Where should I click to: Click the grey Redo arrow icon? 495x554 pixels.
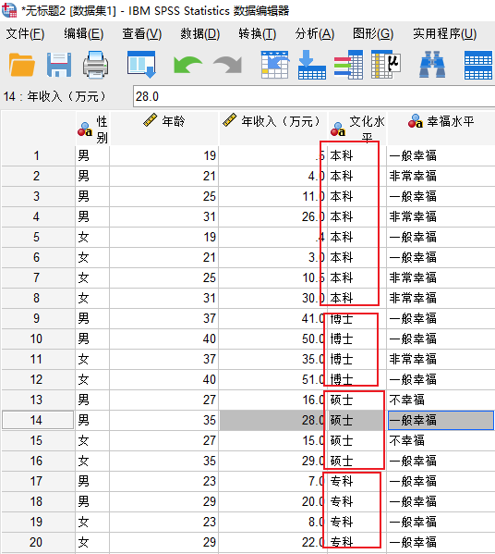[x=228, y=66]
